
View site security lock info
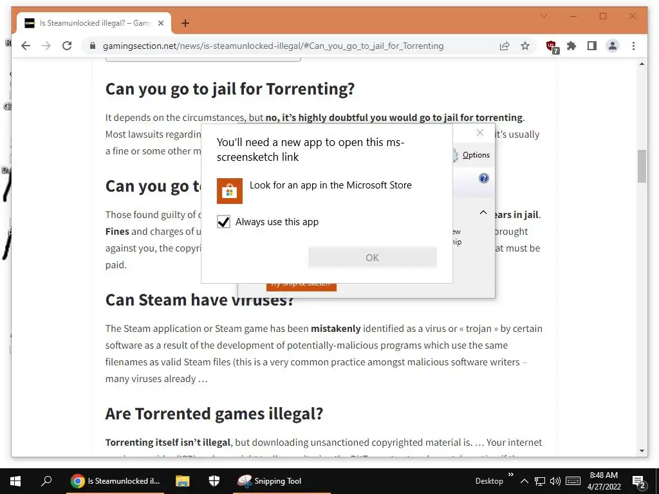pos(93,46)
